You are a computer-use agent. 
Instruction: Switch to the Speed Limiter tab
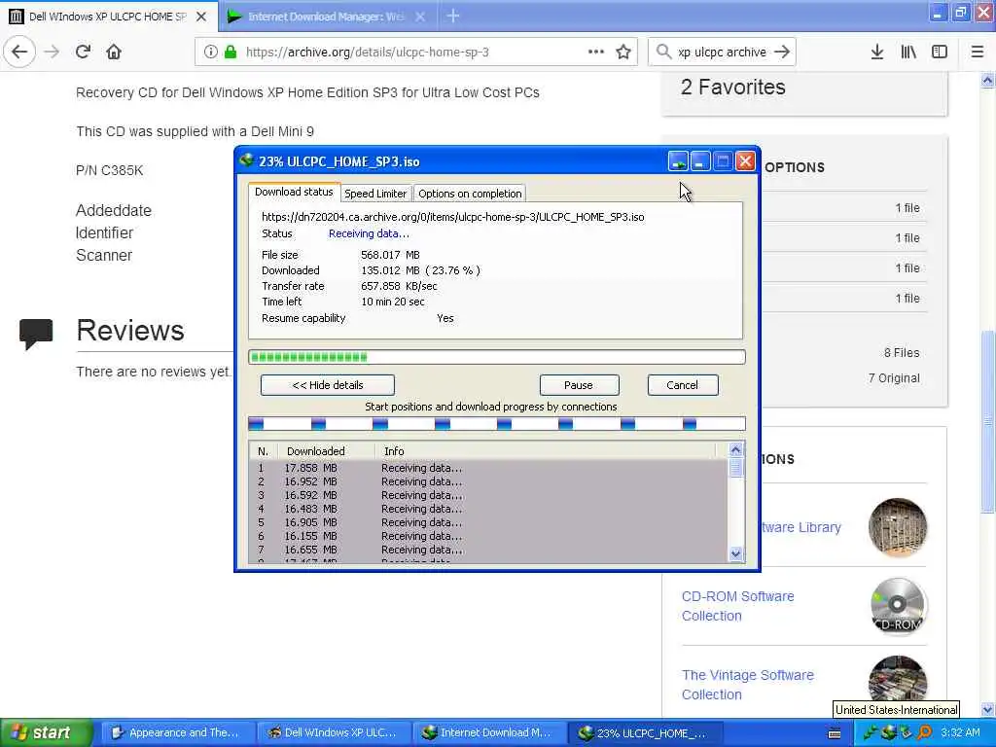coord(375,194)
